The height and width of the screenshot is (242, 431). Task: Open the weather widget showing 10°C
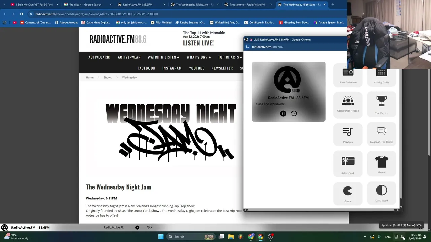(15, 237)
